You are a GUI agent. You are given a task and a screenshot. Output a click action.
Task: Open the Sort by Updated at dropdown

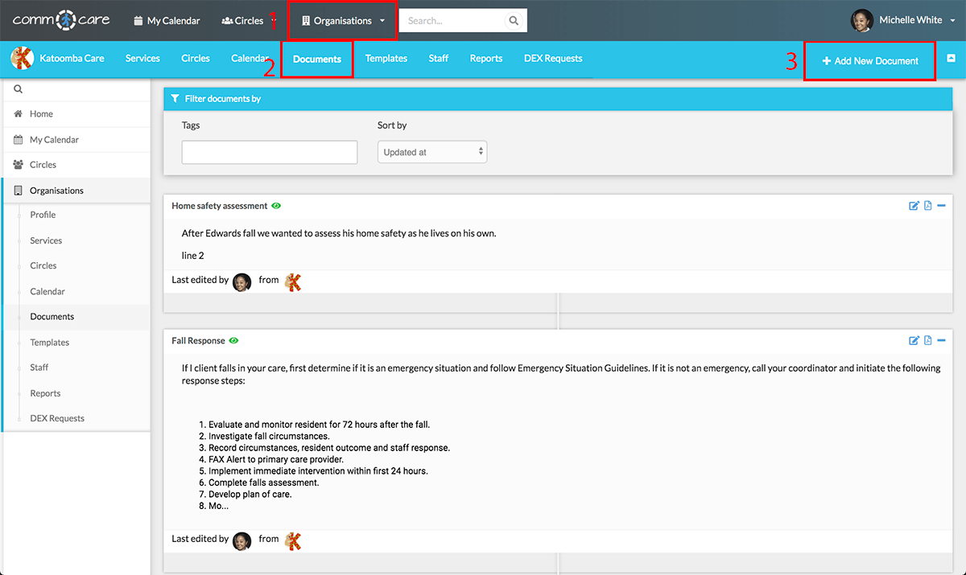pyautogui.click(x=432, y=152)
